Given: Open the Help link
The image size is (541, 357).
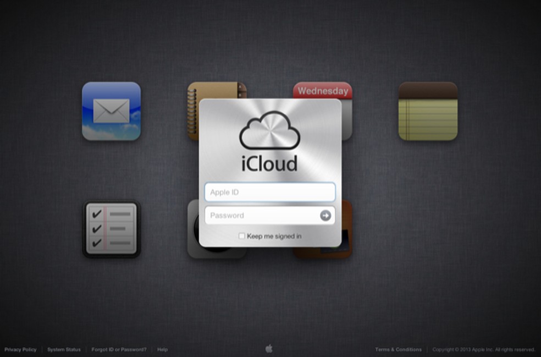Looking at the screenshot, I should tap(162, 349).
